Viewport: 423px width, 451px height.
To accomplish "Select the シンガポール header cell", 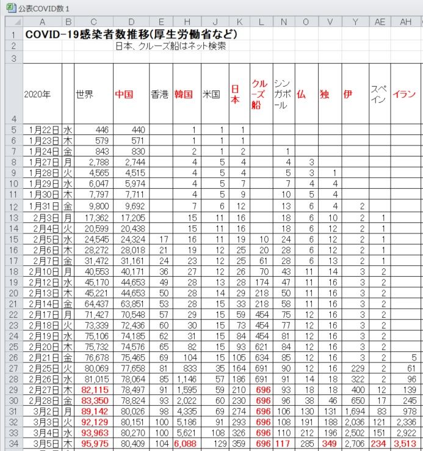I will tap(283, 94).
